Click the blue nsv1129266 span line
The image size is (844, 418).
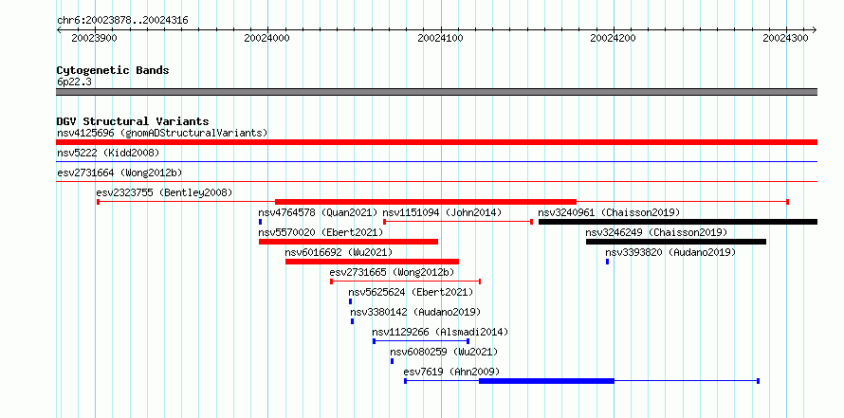(x=421, y=341)
